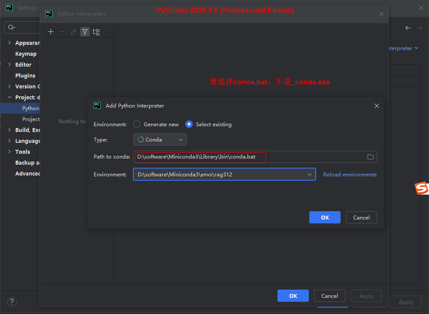Close the Settings window
Image resolution: width=429 pixels, height=314 pixels.
[x=421, y=8]
